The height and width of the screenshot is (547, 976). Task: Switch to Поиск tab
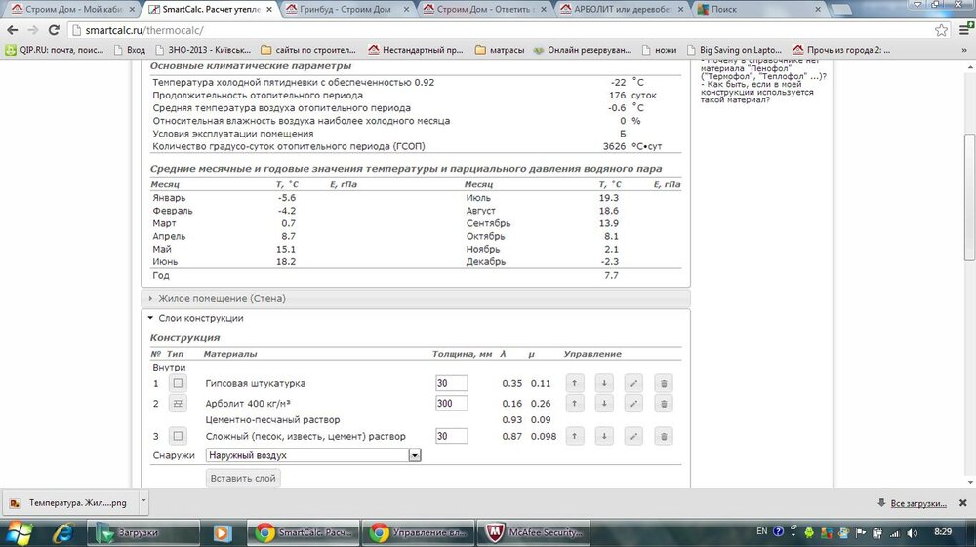point(756,10)
